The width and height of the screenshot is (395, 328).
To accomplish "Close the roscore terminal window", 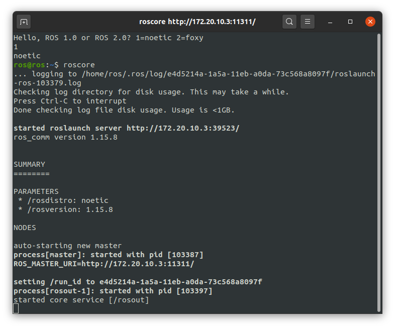I will [370, 22].
